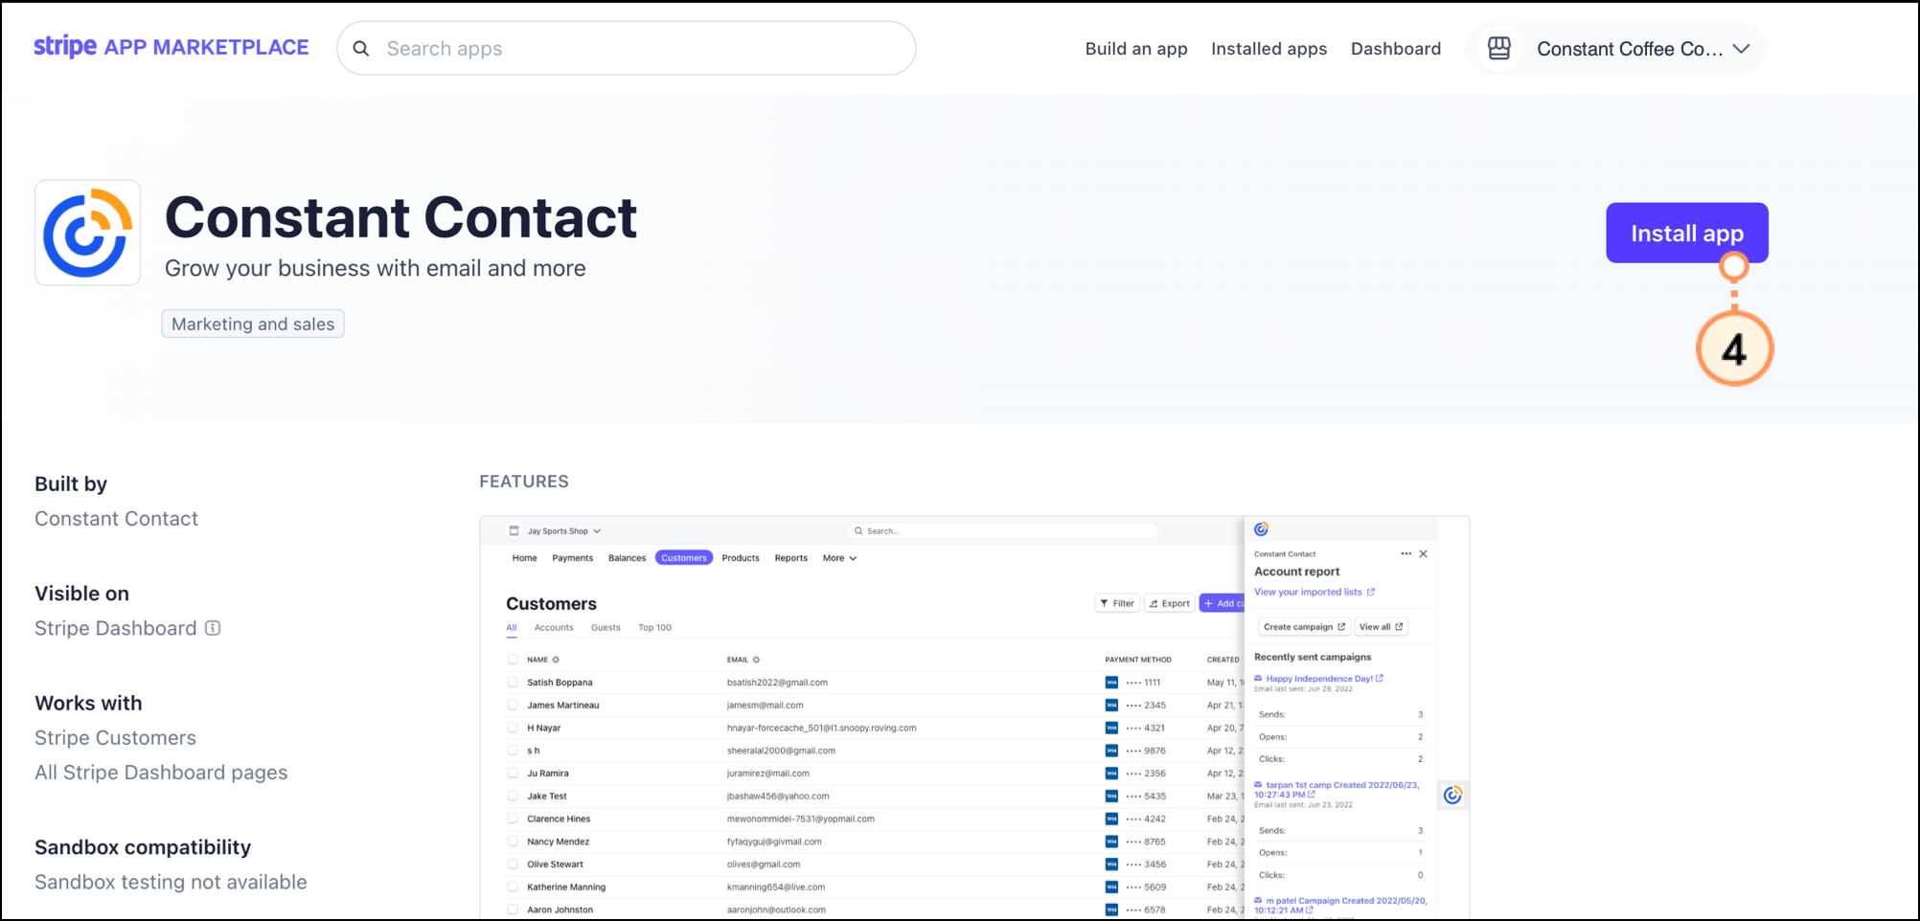Click the Create campaign button
This screenshot has height=921, width=1920.
tap(1304, 627)
